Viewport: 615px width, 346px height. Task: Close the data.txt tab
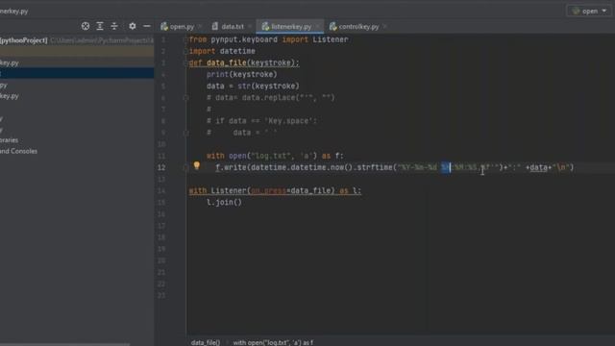click(250, 27)
